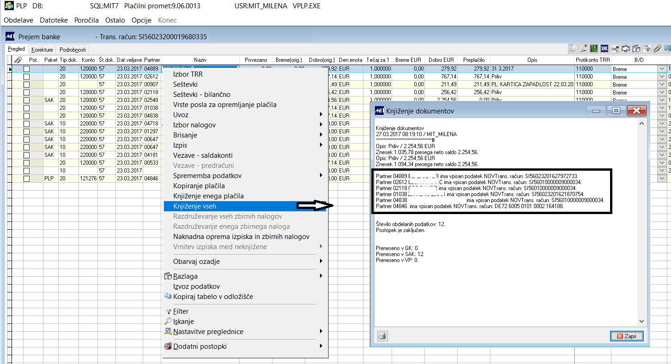
Task: Choose Filter from context menu
Action: coord(246,311)
